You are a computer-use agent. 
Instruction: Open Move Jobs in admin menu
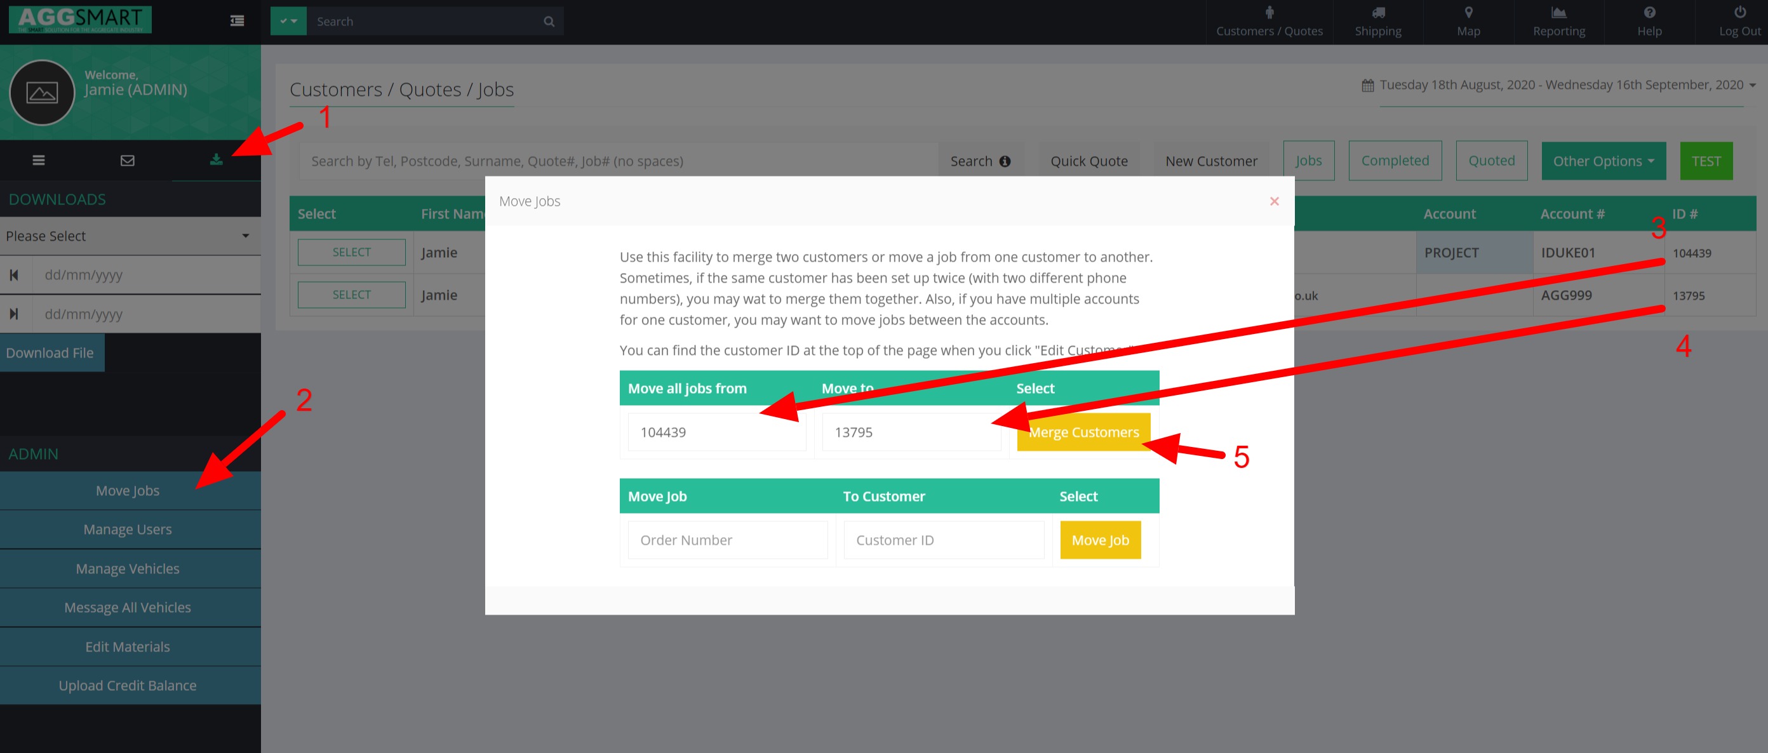(x=130, y=491)
